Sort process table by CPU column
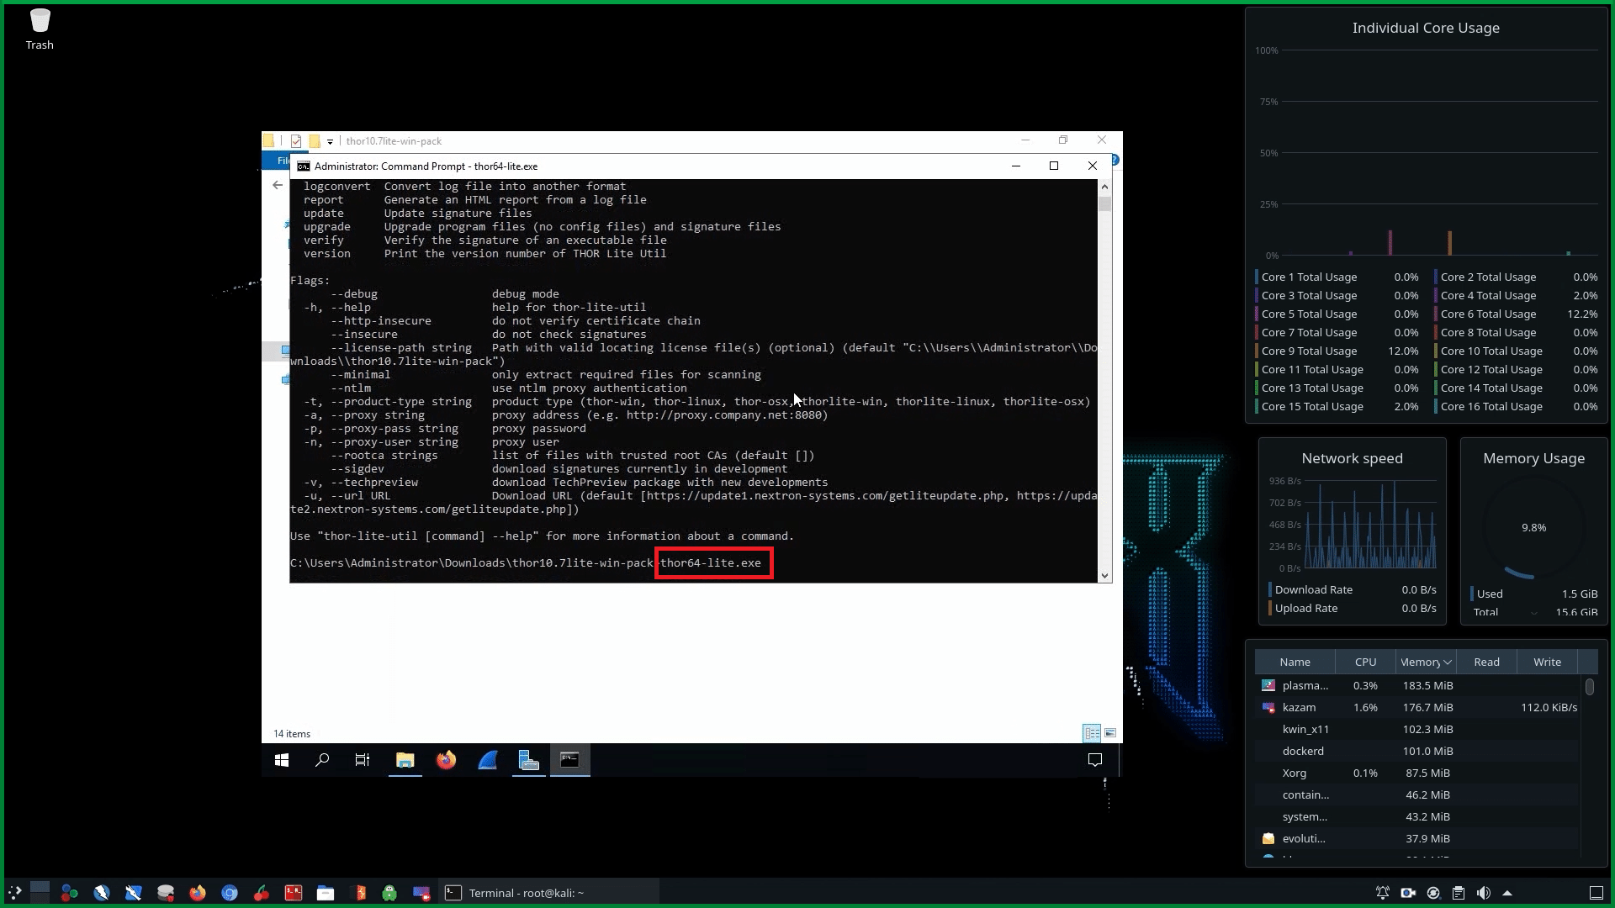Viewport: 1615px width, 908px height. click(x=1365, y=662)
